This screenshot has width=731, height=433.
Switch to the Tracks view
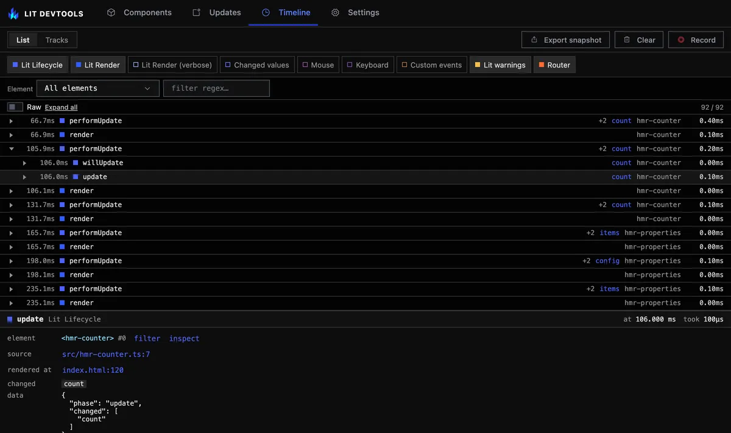click(x=57, y=40)
